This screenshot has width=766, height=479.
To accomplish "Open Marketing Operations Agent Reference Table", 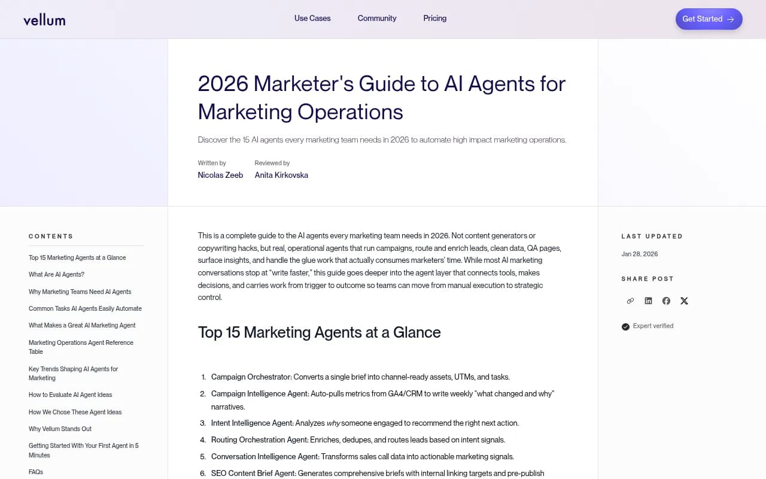I will (81, 347).
